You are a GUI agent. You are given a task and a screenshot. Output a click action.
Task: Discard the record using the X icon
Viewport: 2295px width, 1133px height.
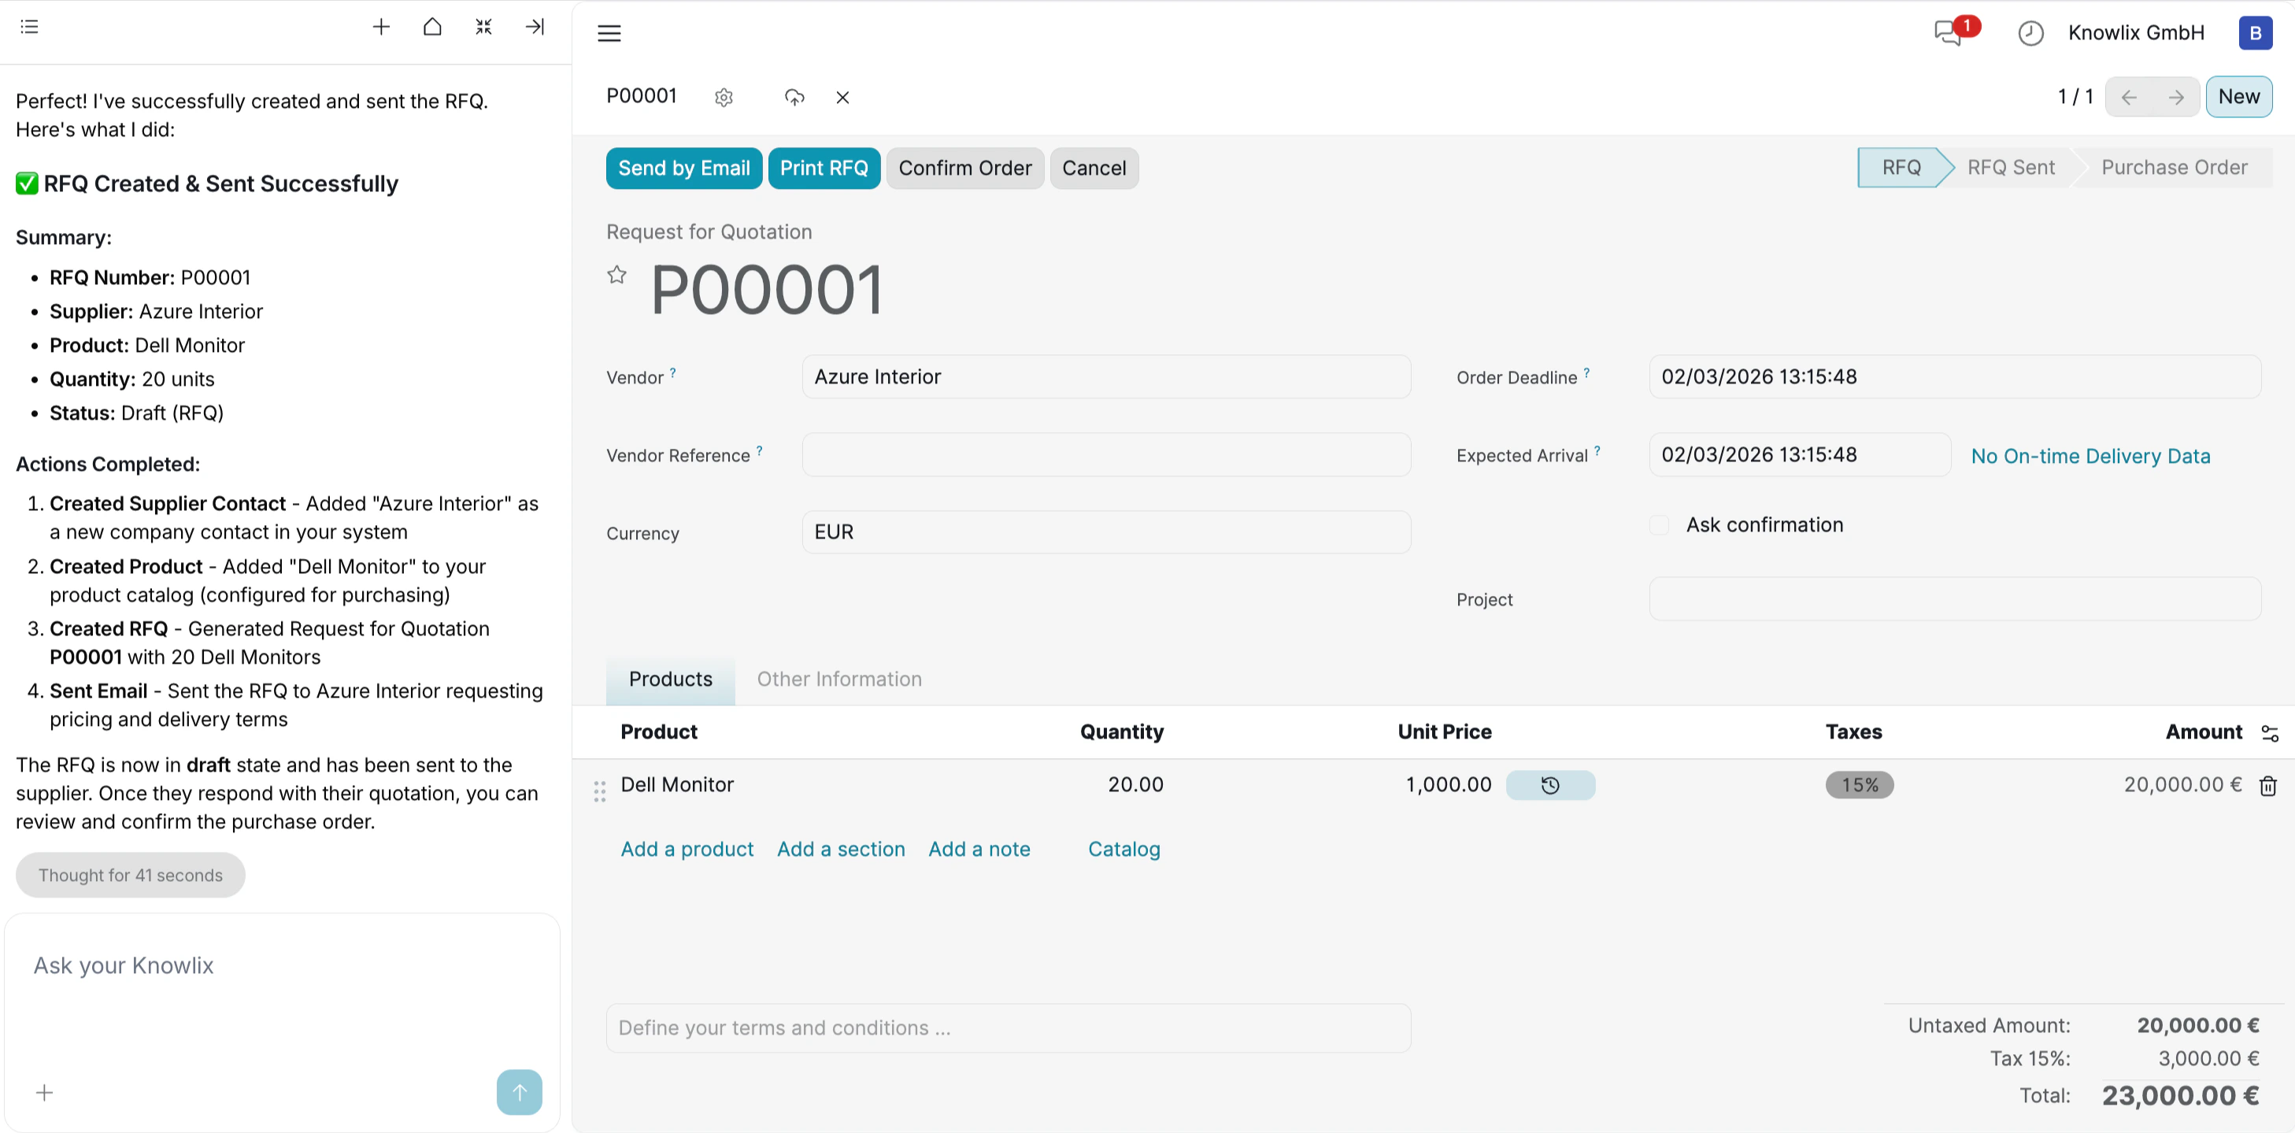pyautogui.click(x=842, y=97)
